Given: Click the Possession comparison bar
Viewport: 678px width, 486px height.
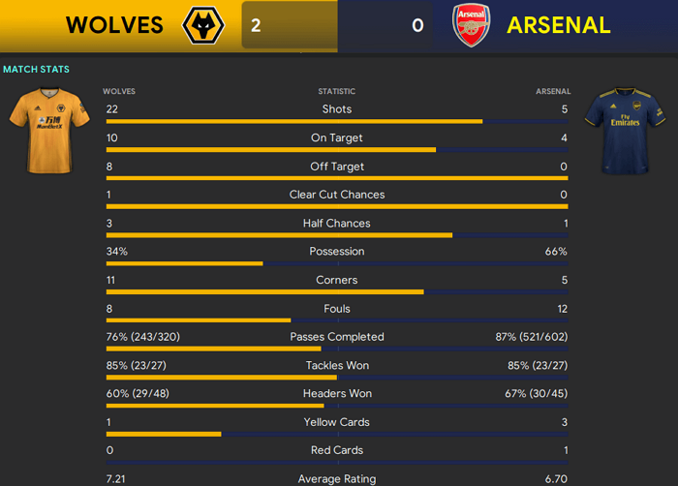Looking at the screenshot, I should (x=337, y=263).
